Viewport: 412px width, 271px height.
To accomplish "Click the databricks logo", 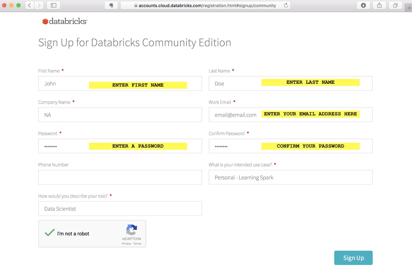I will point(65,21).
